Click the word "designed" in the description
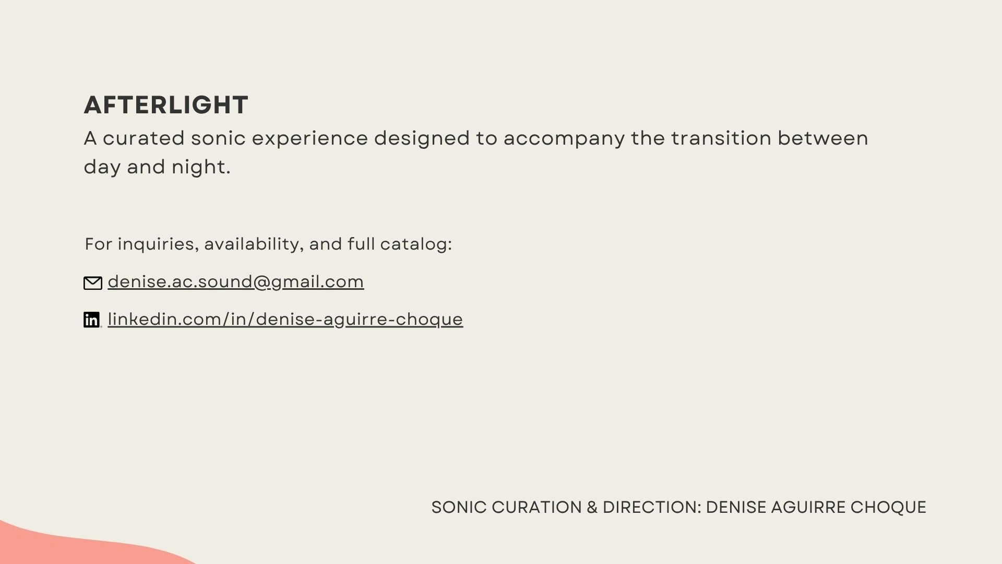This screenshot has height=564, width=1002. click(x=422, y=139)
